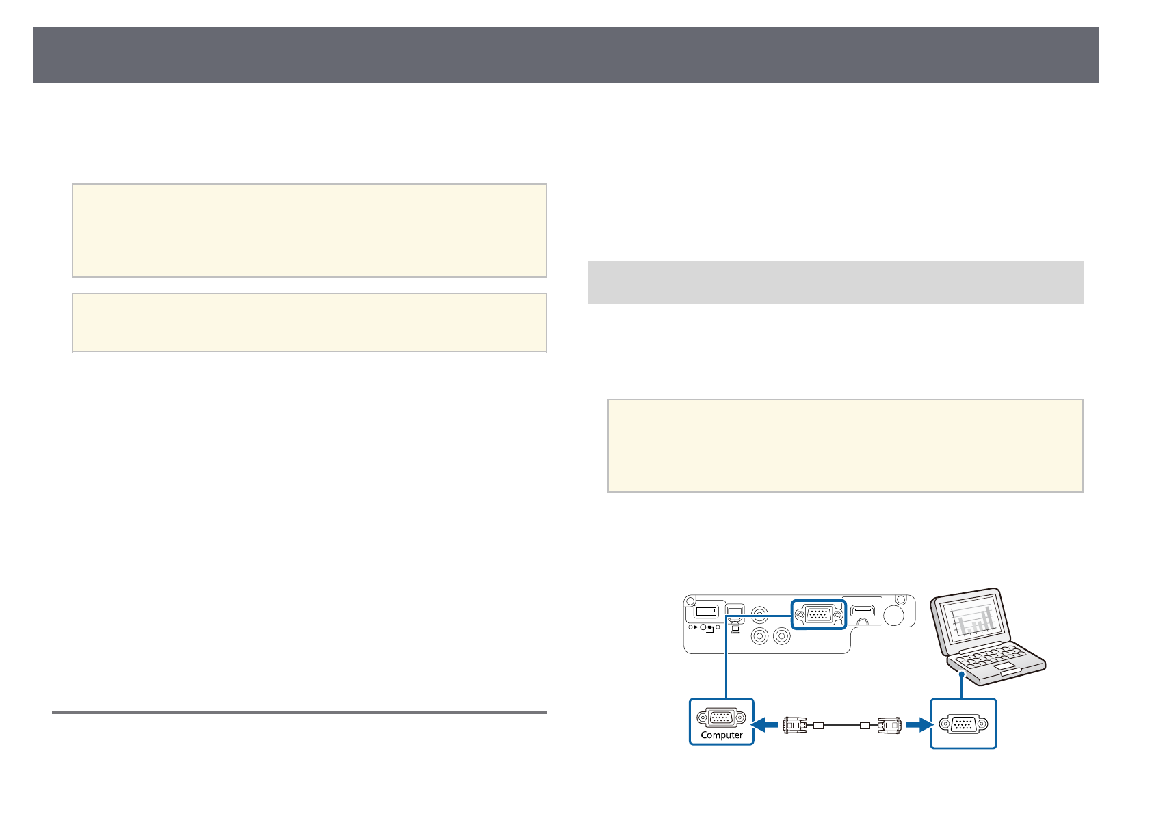Click the Computer port callout box
1152x814 pixels.
(721, 722)
